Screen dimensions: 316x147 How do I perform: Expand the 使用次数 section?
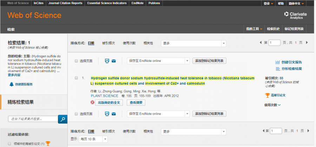click(x=272, y=105)
